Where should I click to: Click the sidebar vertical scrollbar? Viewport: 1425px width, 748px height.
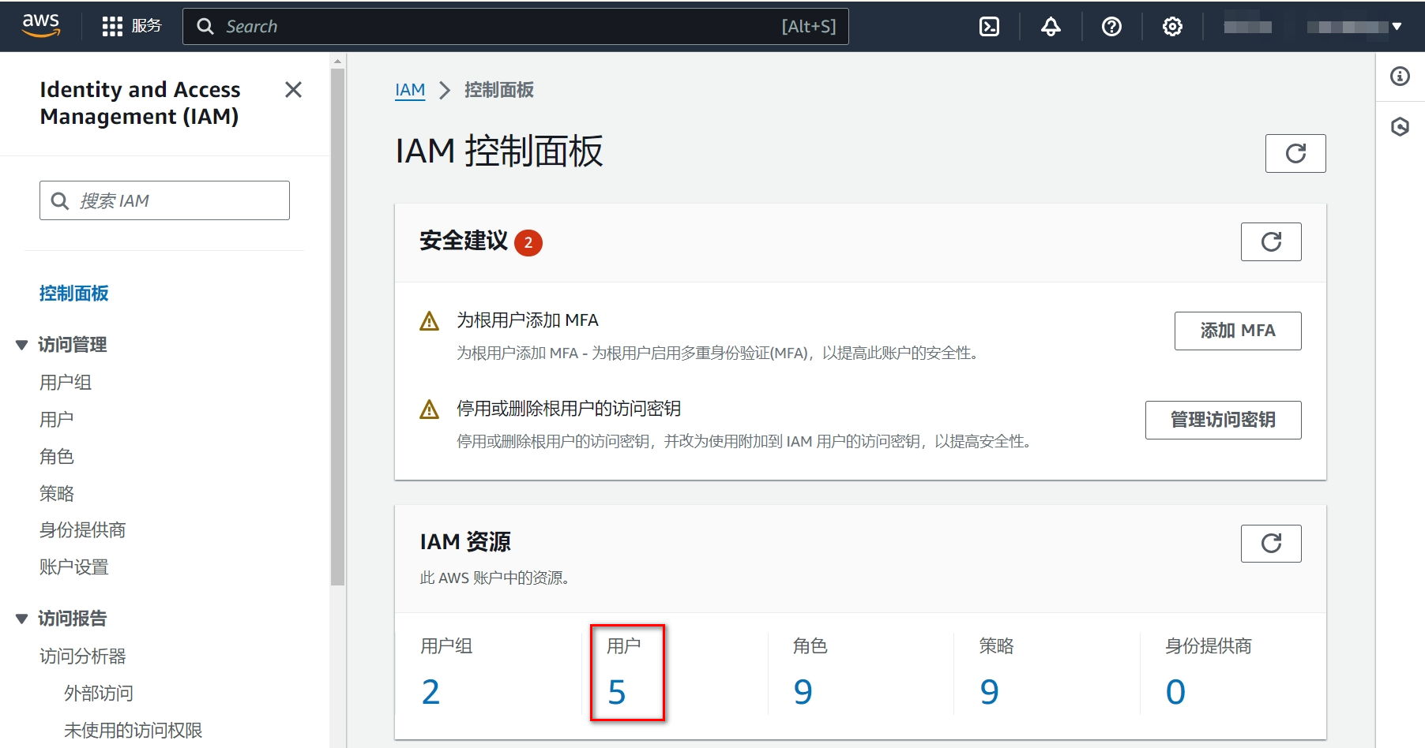tap(338, 327)
